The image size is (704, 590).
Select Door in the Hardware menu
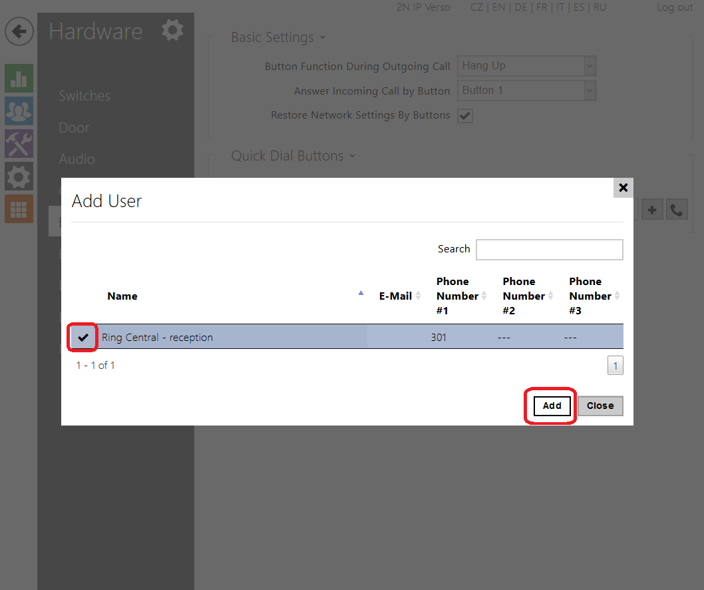pos(74,128)
